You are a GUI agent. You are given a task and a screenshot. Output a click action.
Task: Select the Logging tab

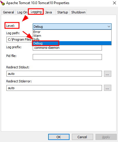pyautogui.click(x=36, y=12)
